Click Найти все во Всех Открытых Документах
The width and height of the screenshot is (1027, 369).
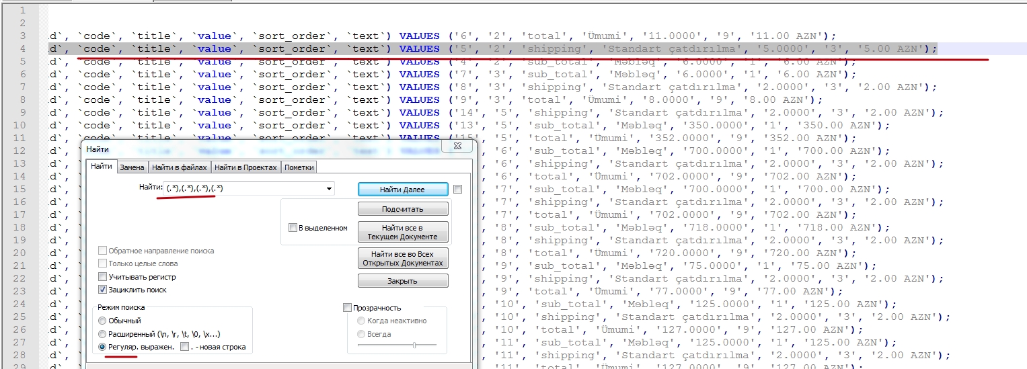tap(403, 258)
